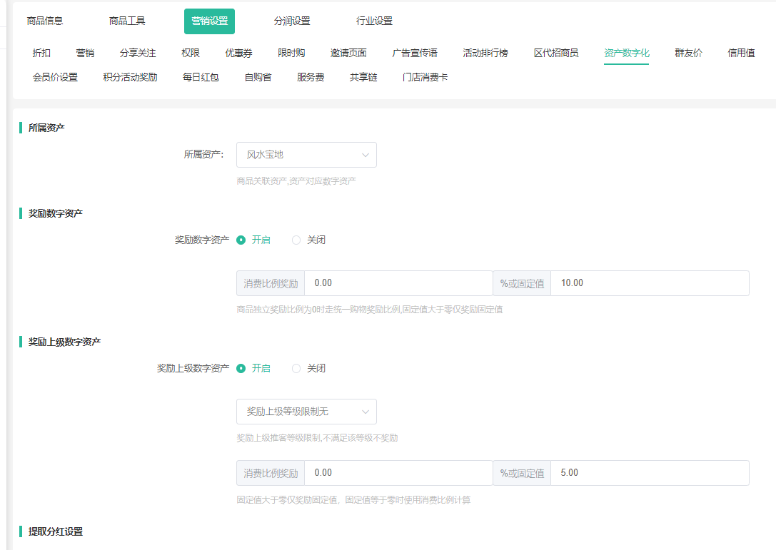Open the 商品工具 top tab

coord(127,21)
